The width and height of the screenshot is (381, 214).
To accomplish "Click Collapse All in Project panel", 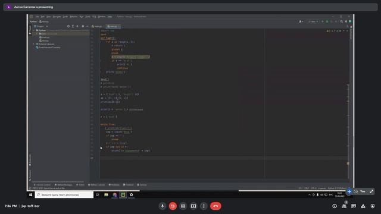I will pos(77,26).
